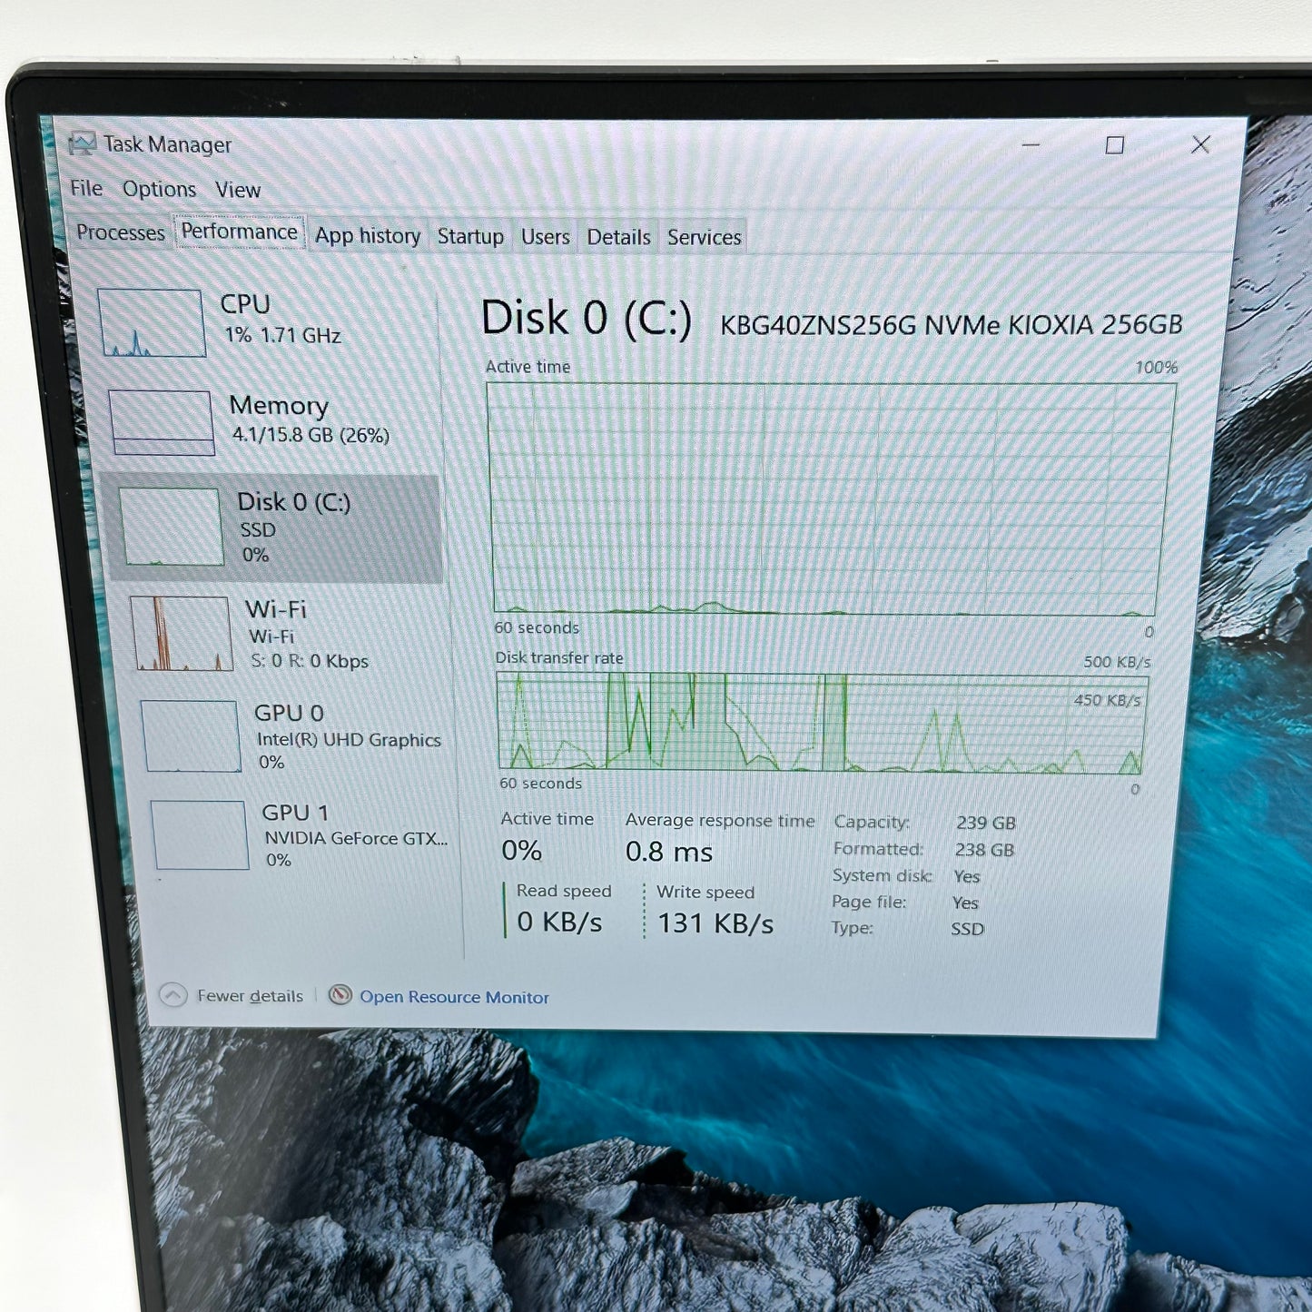
Task: Click the GPU 0 mini graph thumbnail
Action: (192, 736)
